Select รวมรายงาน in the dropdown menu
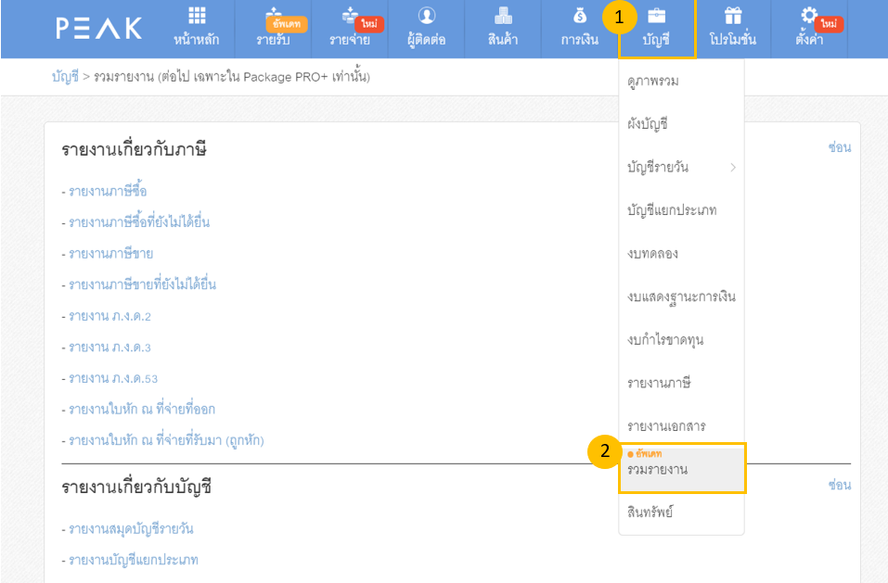The width and height of the screenshot is (888, 583). point(657,470)
